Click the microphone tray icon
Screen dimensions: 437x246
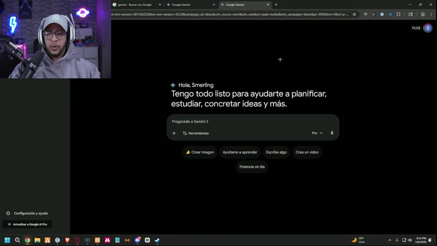pyautogui.click(x=397, y=240)
